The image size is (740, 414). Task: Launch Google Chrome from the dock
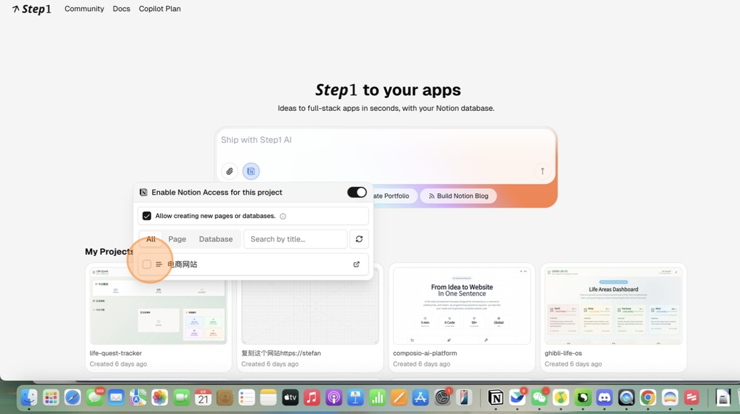click(x=648, y=397)
